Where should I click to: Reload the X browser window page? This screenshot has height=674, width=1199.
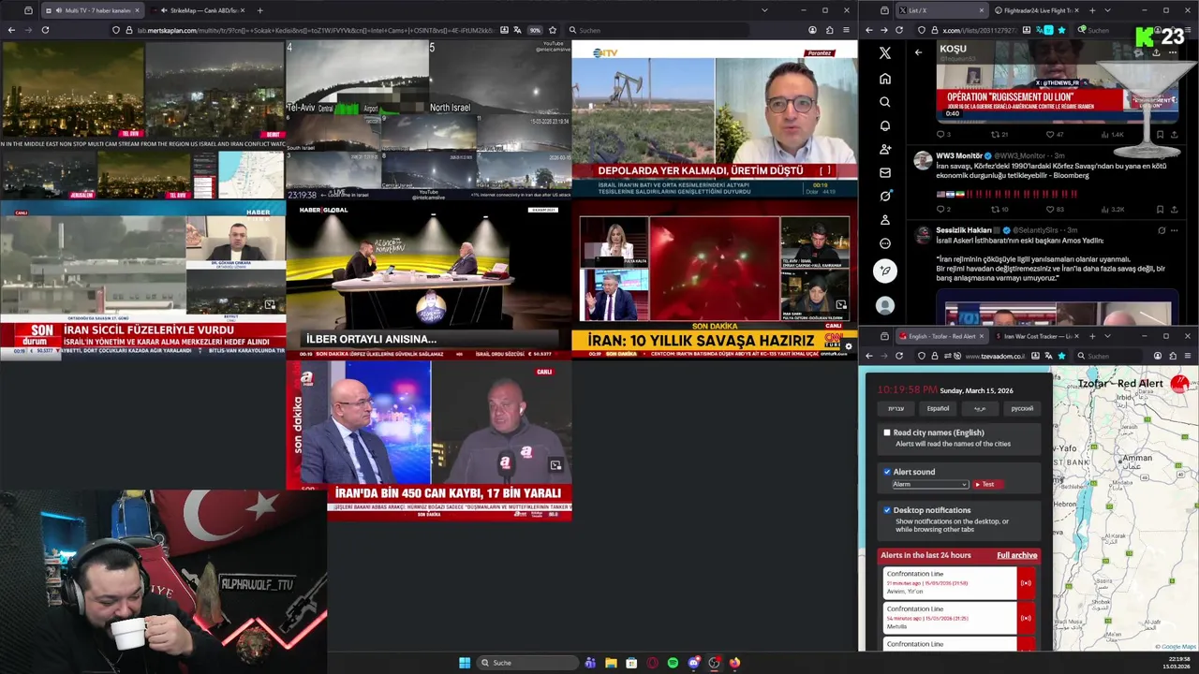[899, 30]
